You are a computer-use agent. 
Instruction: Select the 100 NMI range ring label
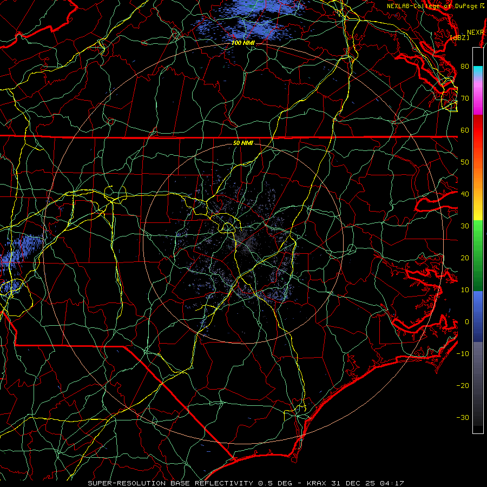click(243, 43)
